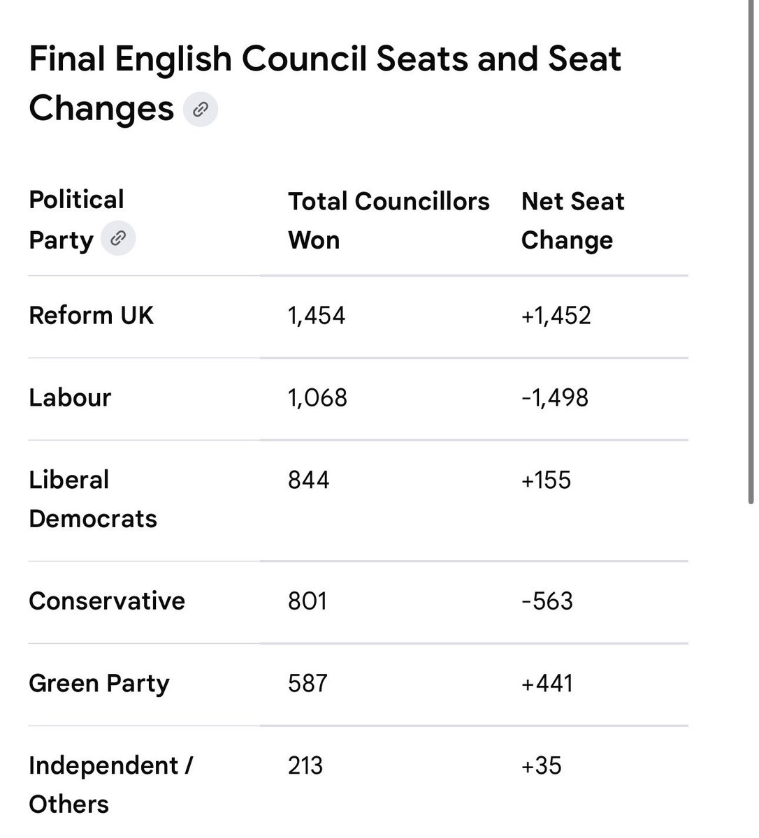Click the link icon next to Party

pos(118,239)
